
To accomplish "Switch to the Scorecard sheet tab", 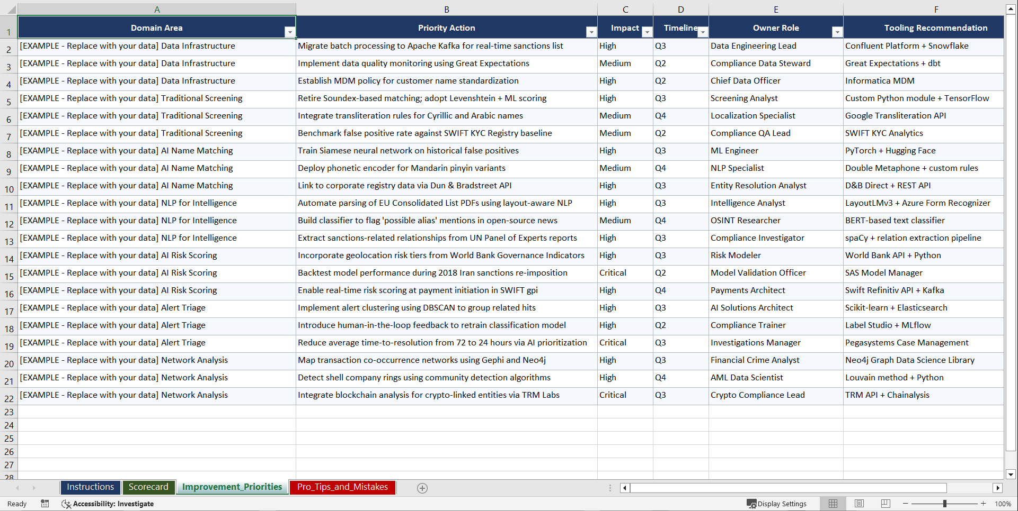I will coord(148,487).
